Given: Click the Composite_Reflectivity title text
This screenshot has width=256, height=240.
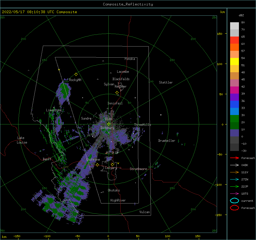Looking at the screenshot, I should coord(128,4).
